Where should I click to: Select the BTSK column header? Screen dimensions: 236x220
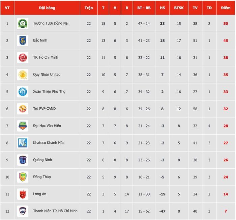point(179,8)
